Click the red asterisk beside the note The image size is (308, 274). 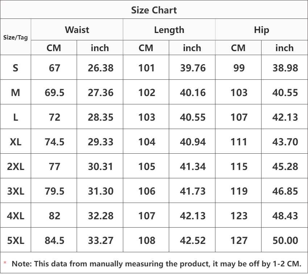pos(5,263)
